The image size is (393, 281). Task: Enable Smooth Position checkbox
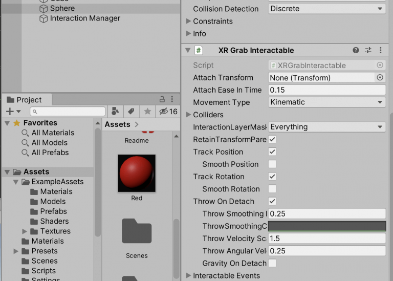272,164
